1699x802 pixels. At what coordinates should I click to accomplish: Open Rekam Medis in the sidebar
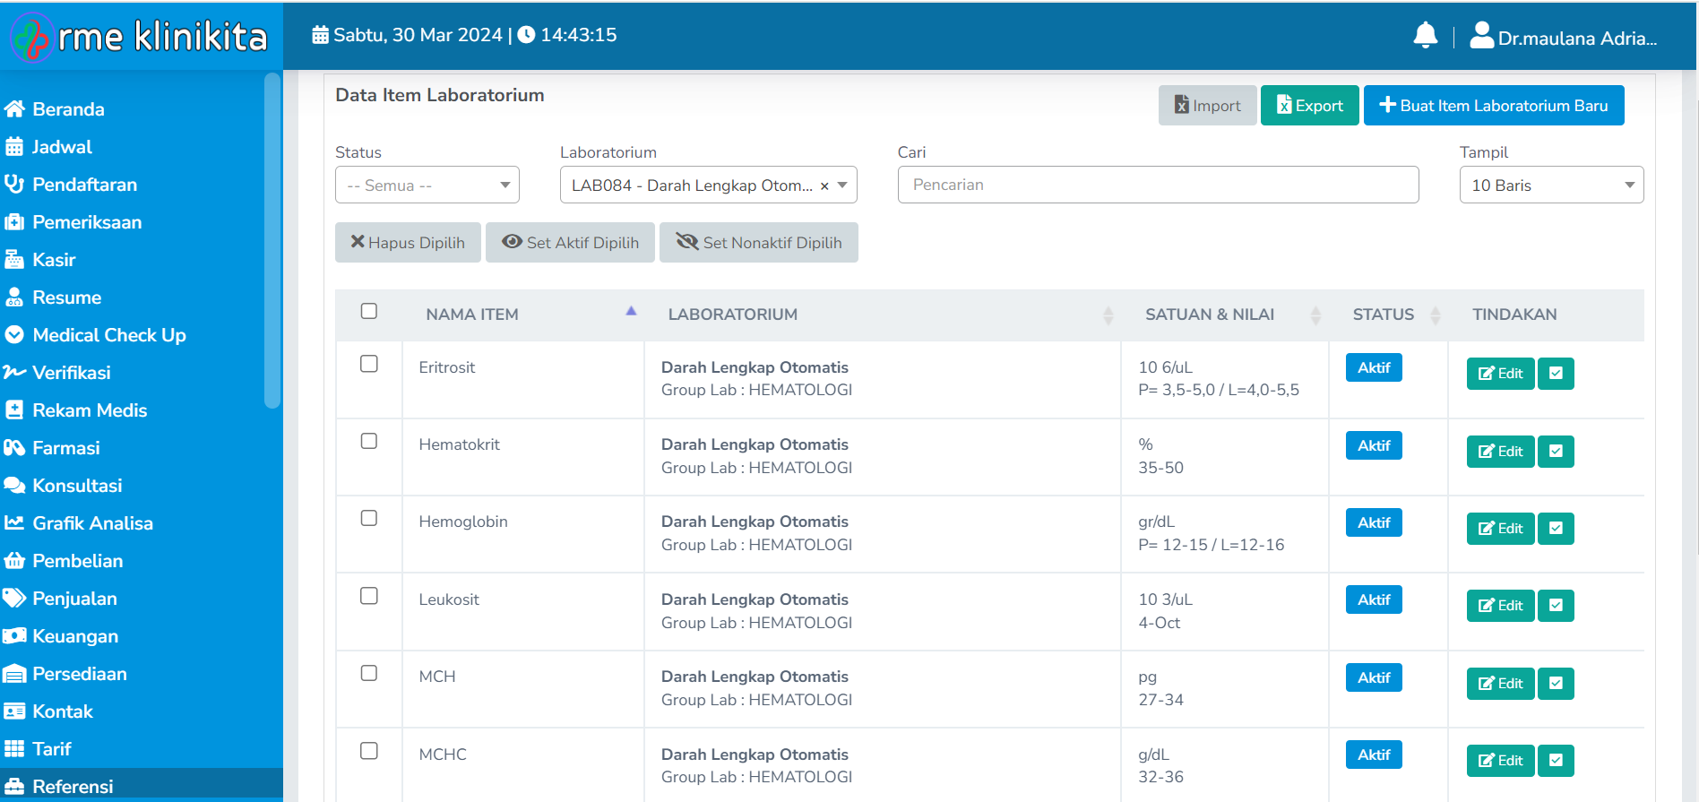(x=90, y=410)
